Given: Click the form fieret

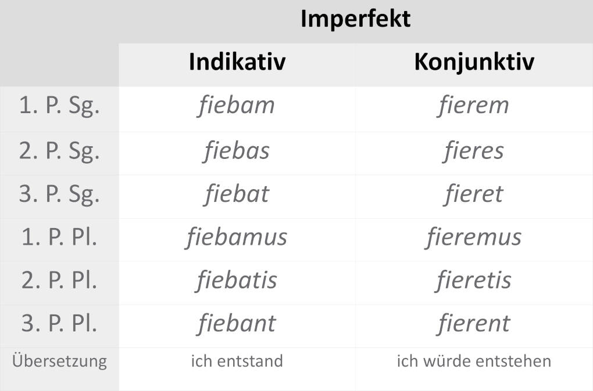Looking at the screenshot, I should pos(473,194).
